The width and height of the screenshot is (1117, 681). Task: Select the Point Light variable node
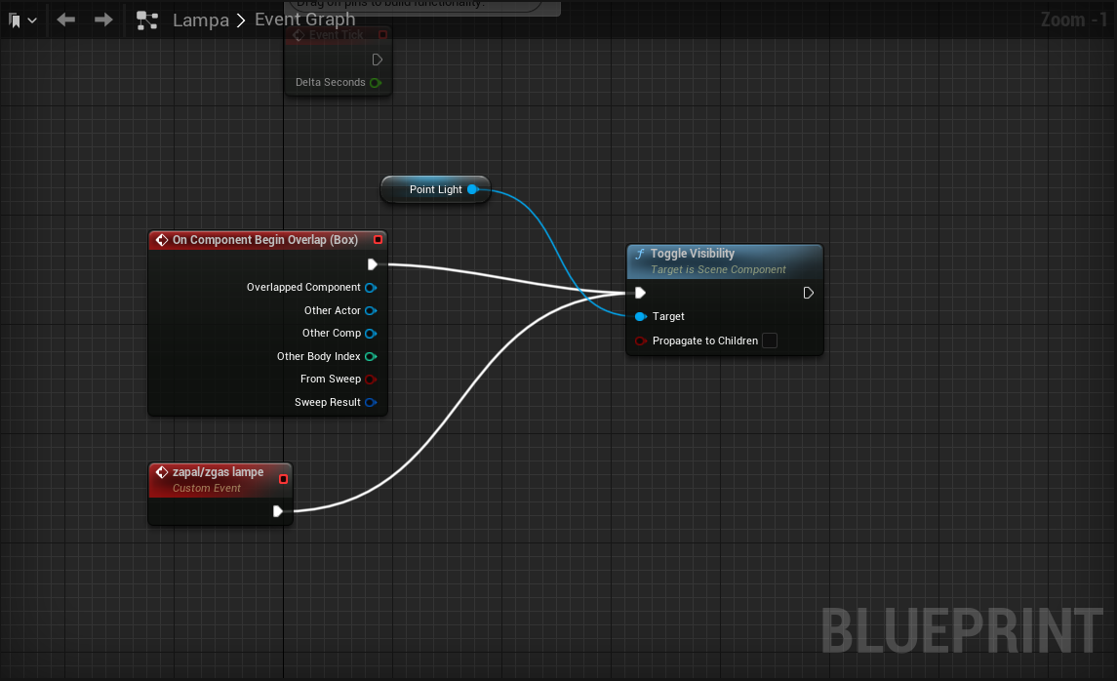[x=429, y=189]
